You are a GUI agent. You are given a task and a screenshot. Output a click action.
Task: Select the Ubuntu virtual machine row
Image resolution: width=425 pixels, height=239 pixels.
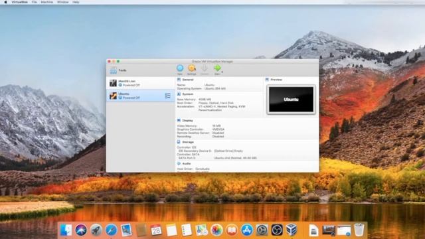[x=141, y=96]
